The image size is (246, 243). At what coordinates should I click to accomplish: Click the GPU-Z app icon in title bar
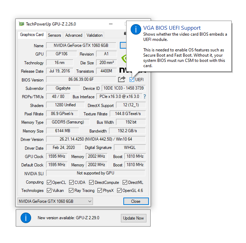pyautogui.click(x=21, y=24)
